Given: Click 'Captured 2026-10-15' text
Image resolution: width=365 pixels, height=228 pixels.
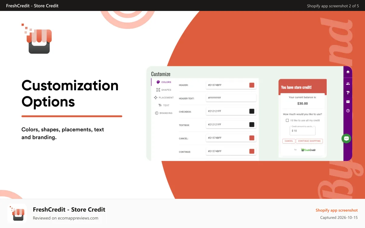Looking at the screenshot, I should [x=339, y=218].
